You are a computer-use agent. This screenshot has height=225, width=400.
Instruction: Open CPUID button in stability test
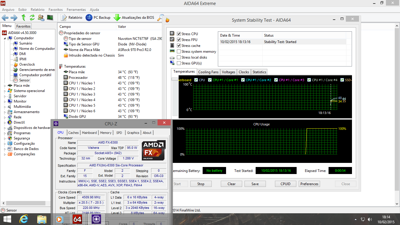[x=286, y=184]
